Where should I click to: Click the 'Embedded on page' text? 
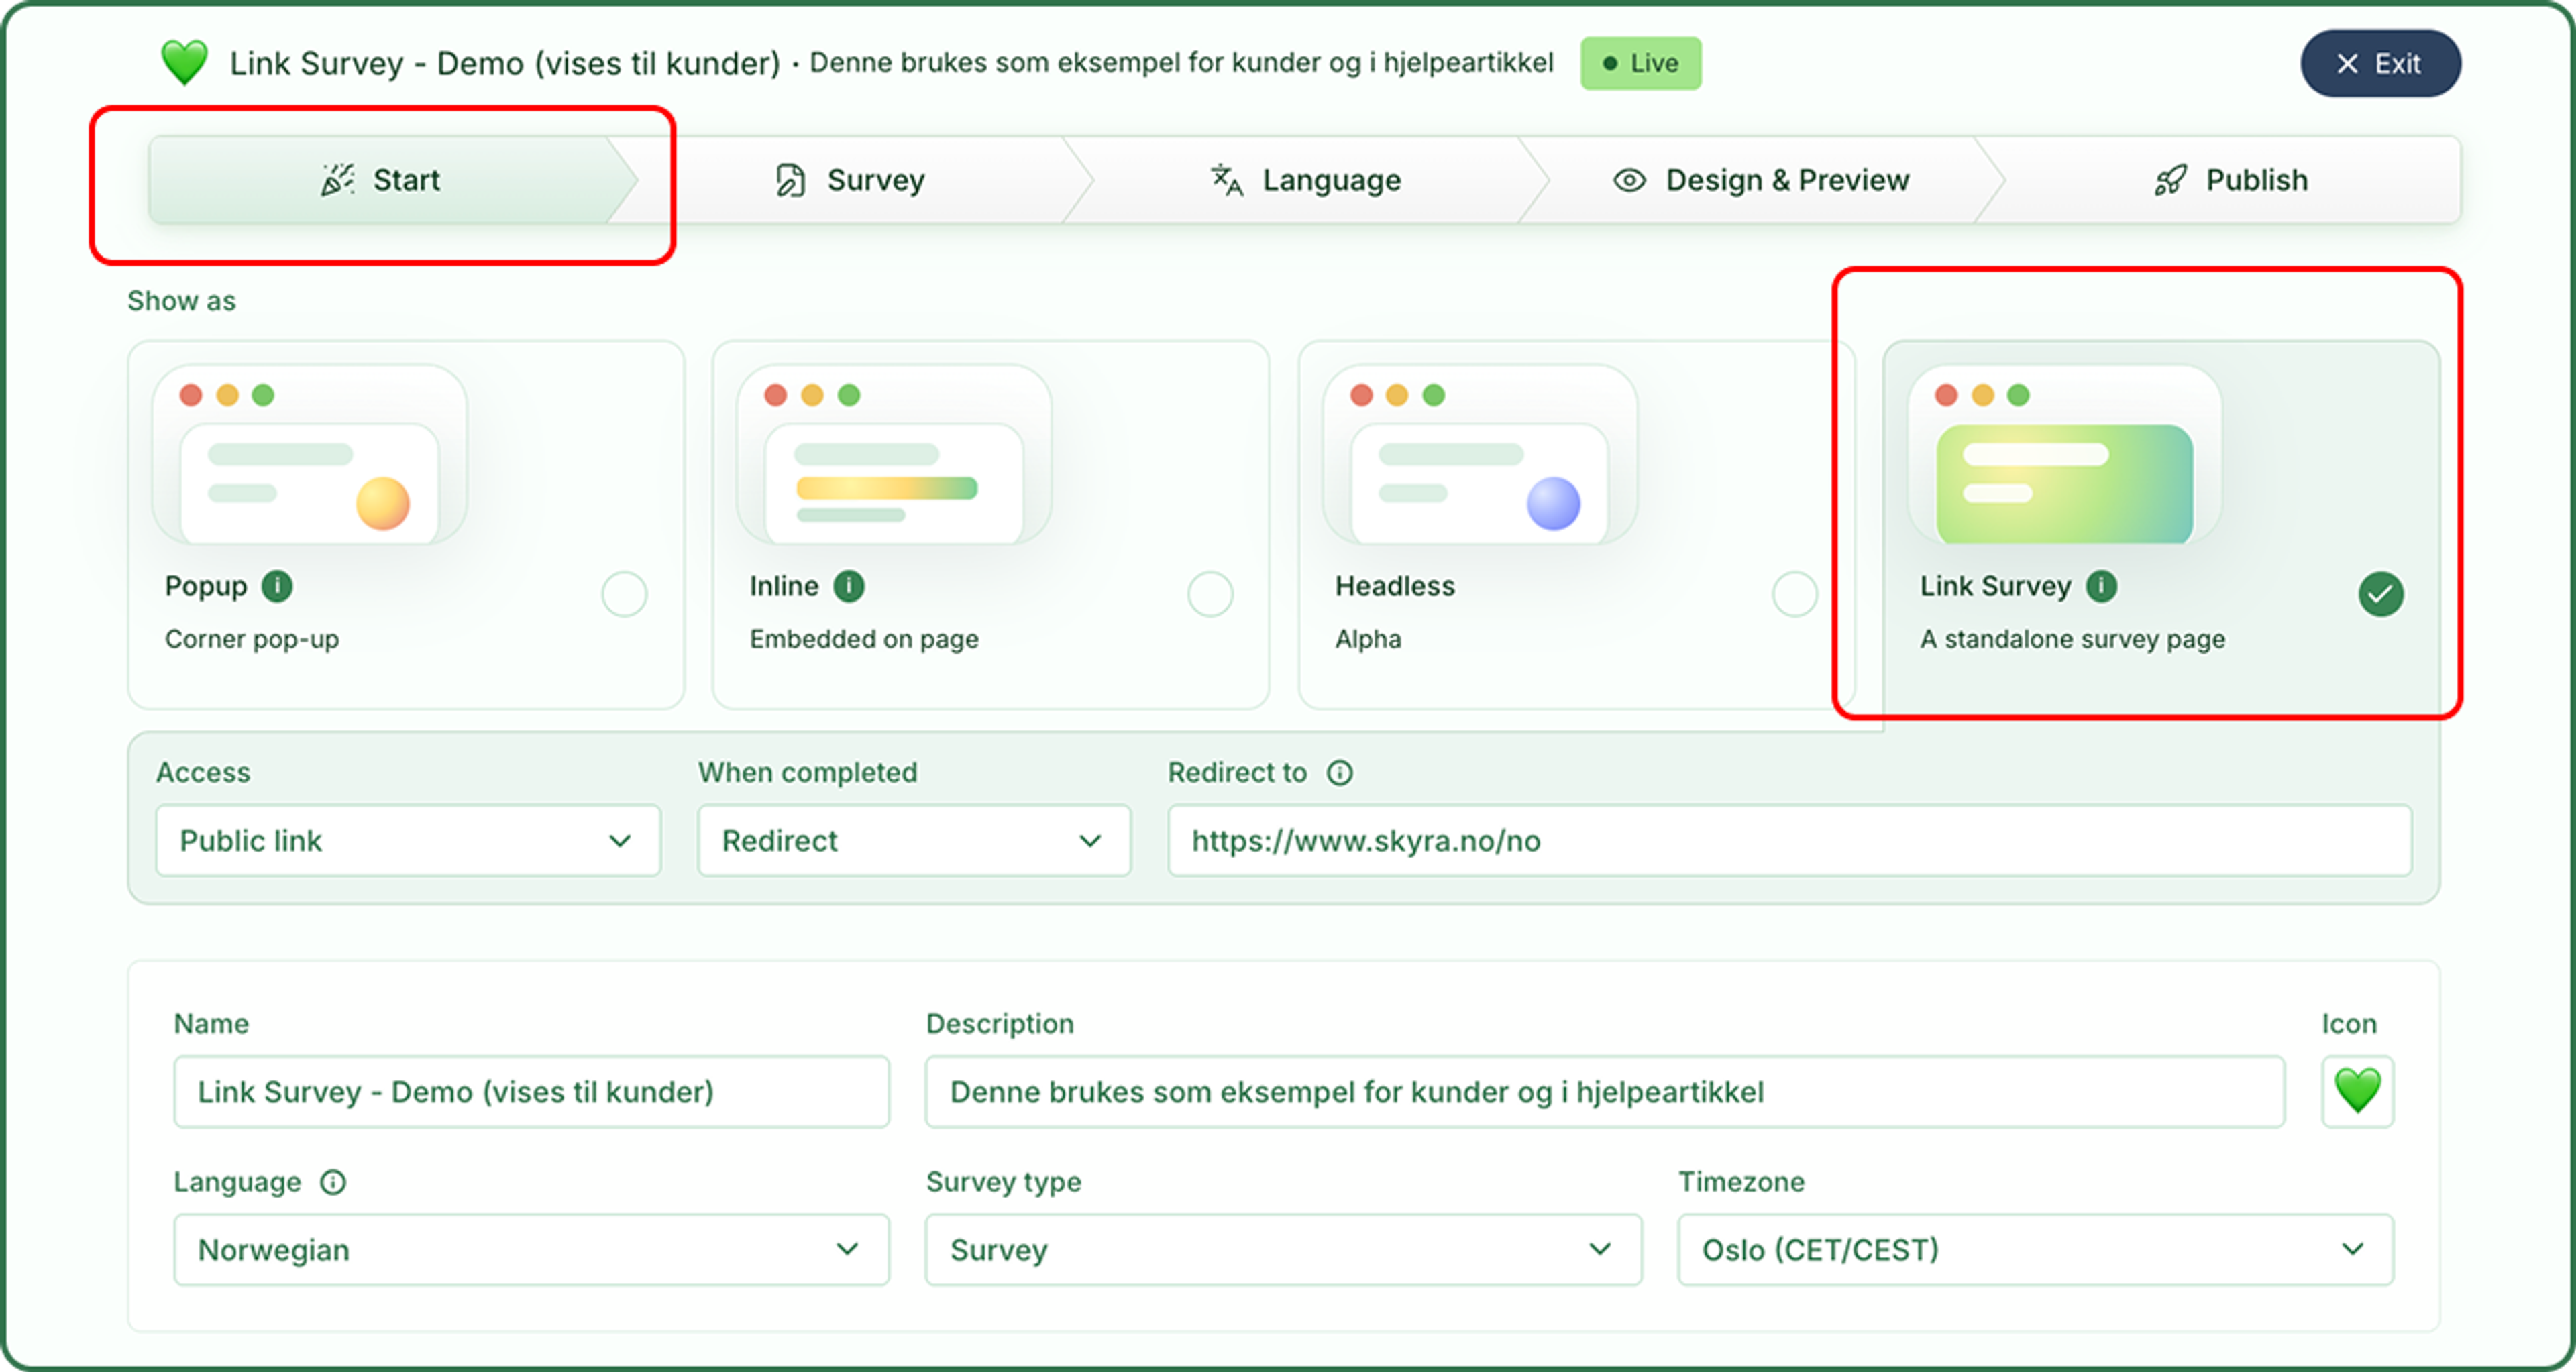coord(864,640)
